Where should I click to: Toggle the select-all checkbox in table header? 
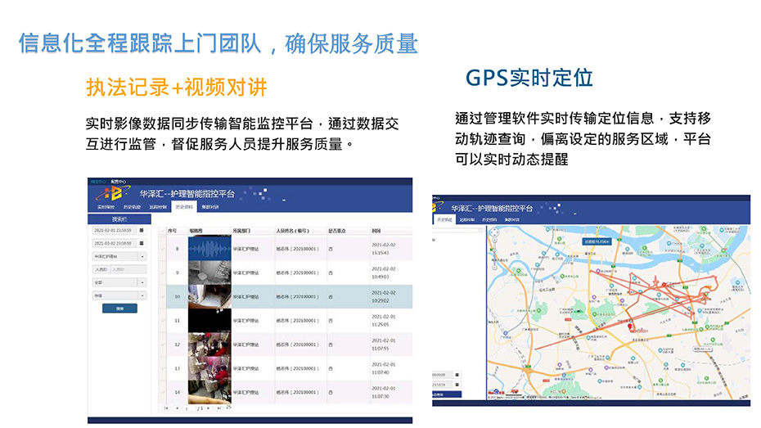[x=163, y=232]
